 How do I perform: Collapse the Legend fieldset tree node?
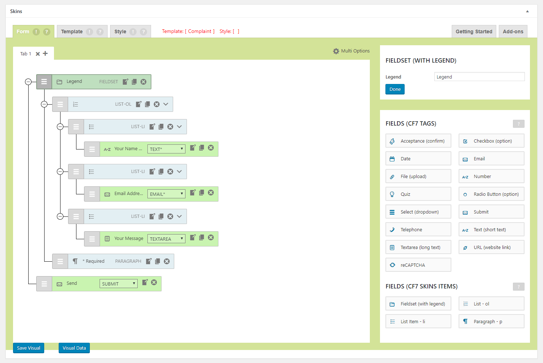tap(28, 82)
